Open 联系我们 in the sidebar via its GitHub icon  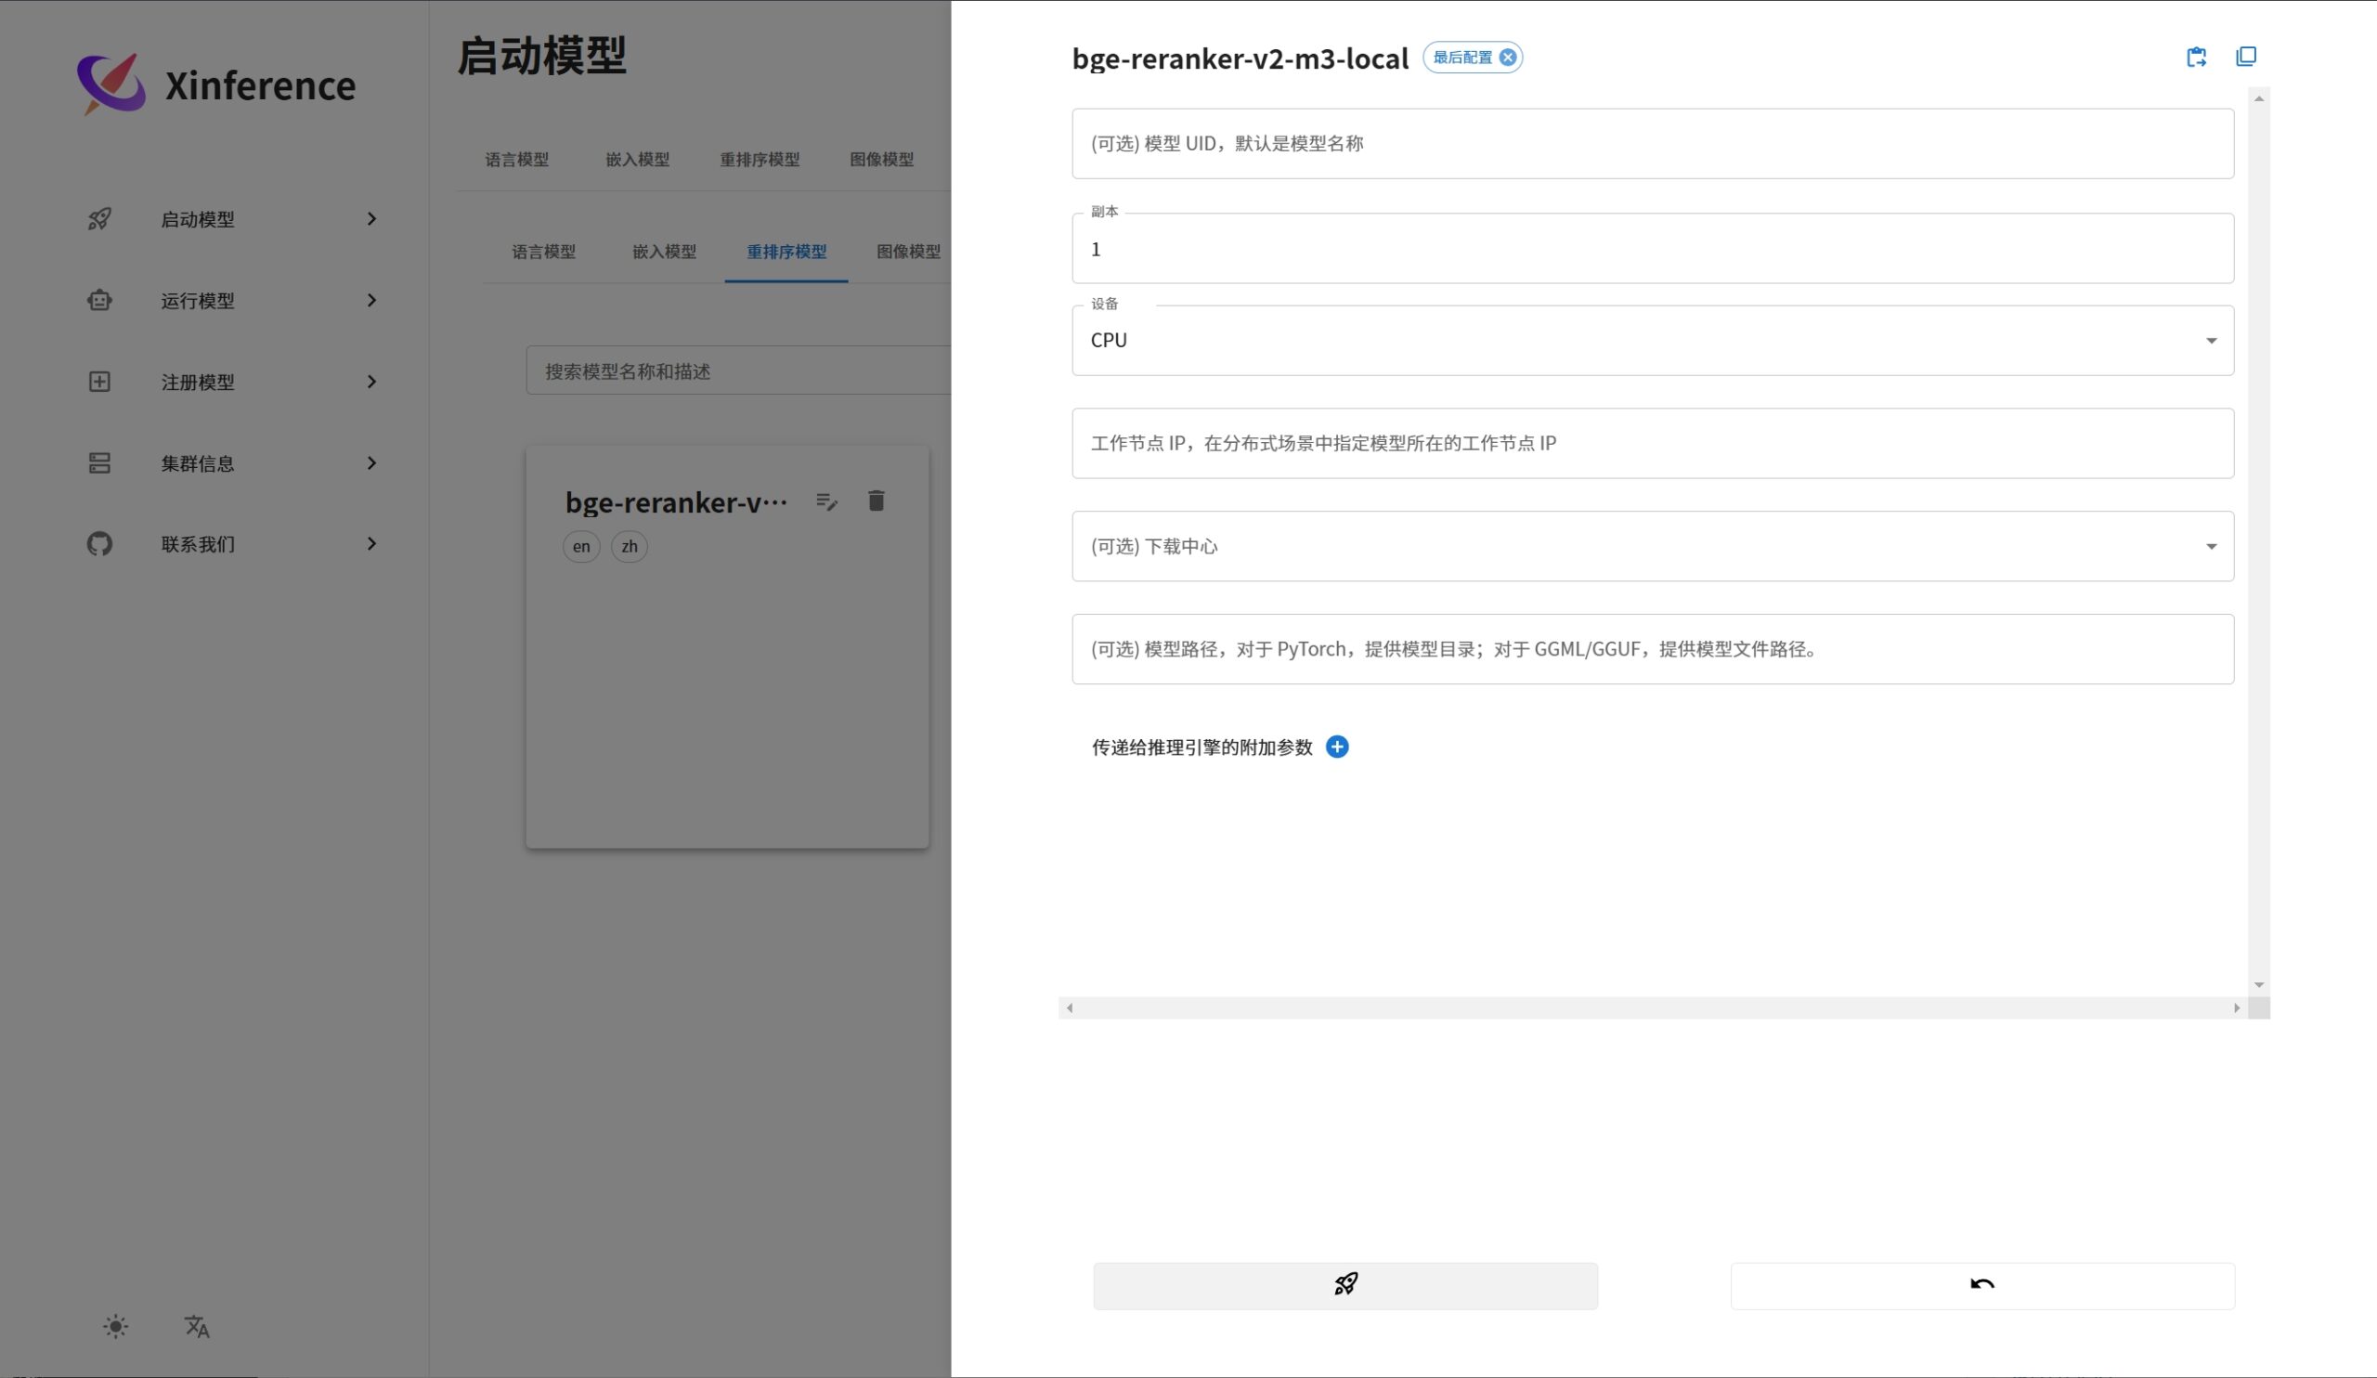point(100,544)
